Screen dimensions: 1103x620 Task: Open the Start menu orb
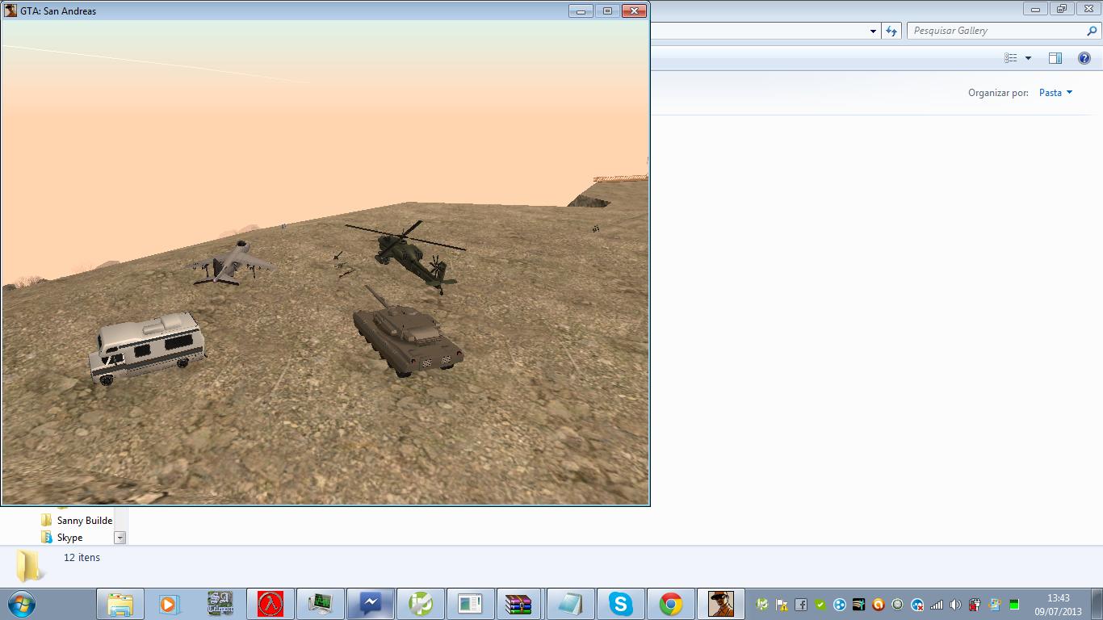click(22, 604)
